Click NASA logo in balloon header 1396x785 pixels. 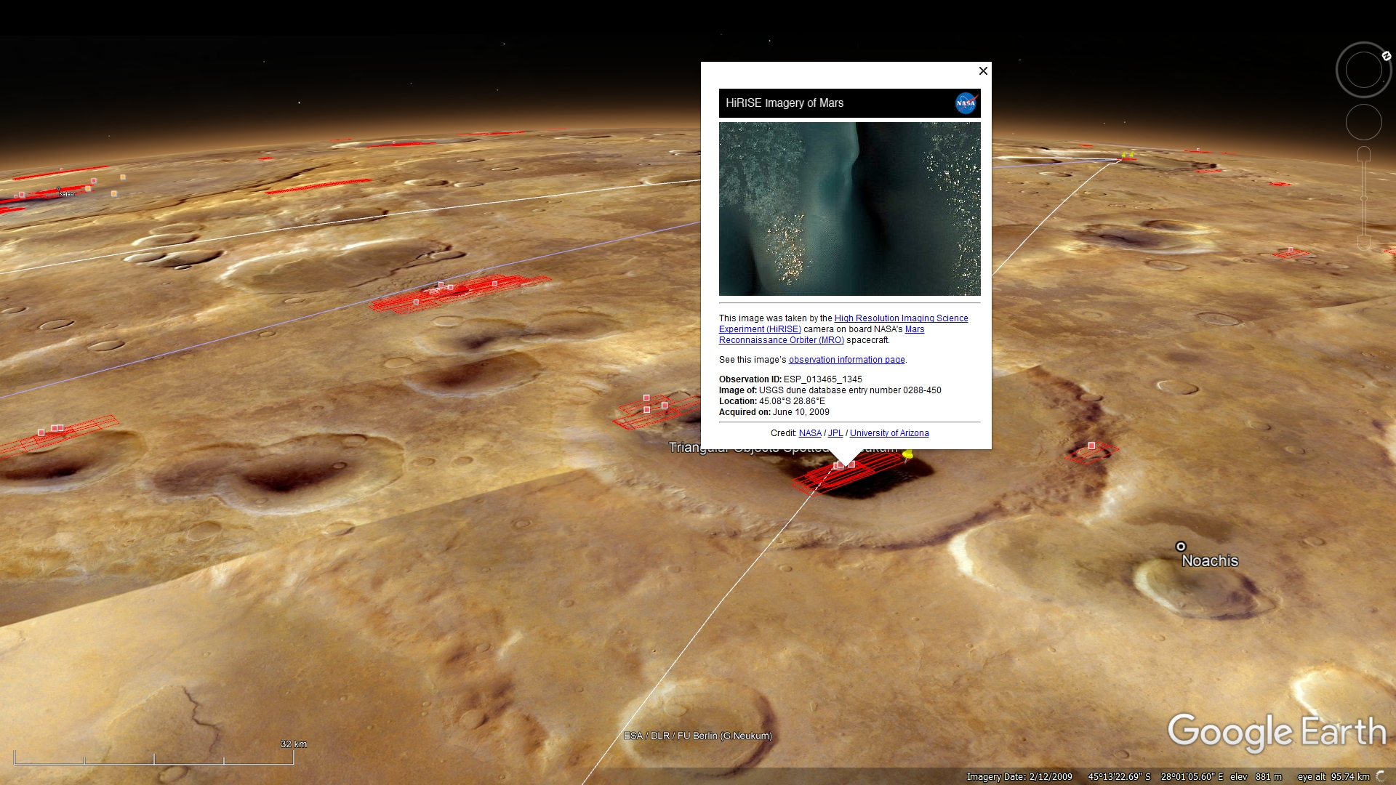click(x=966, y=103)
